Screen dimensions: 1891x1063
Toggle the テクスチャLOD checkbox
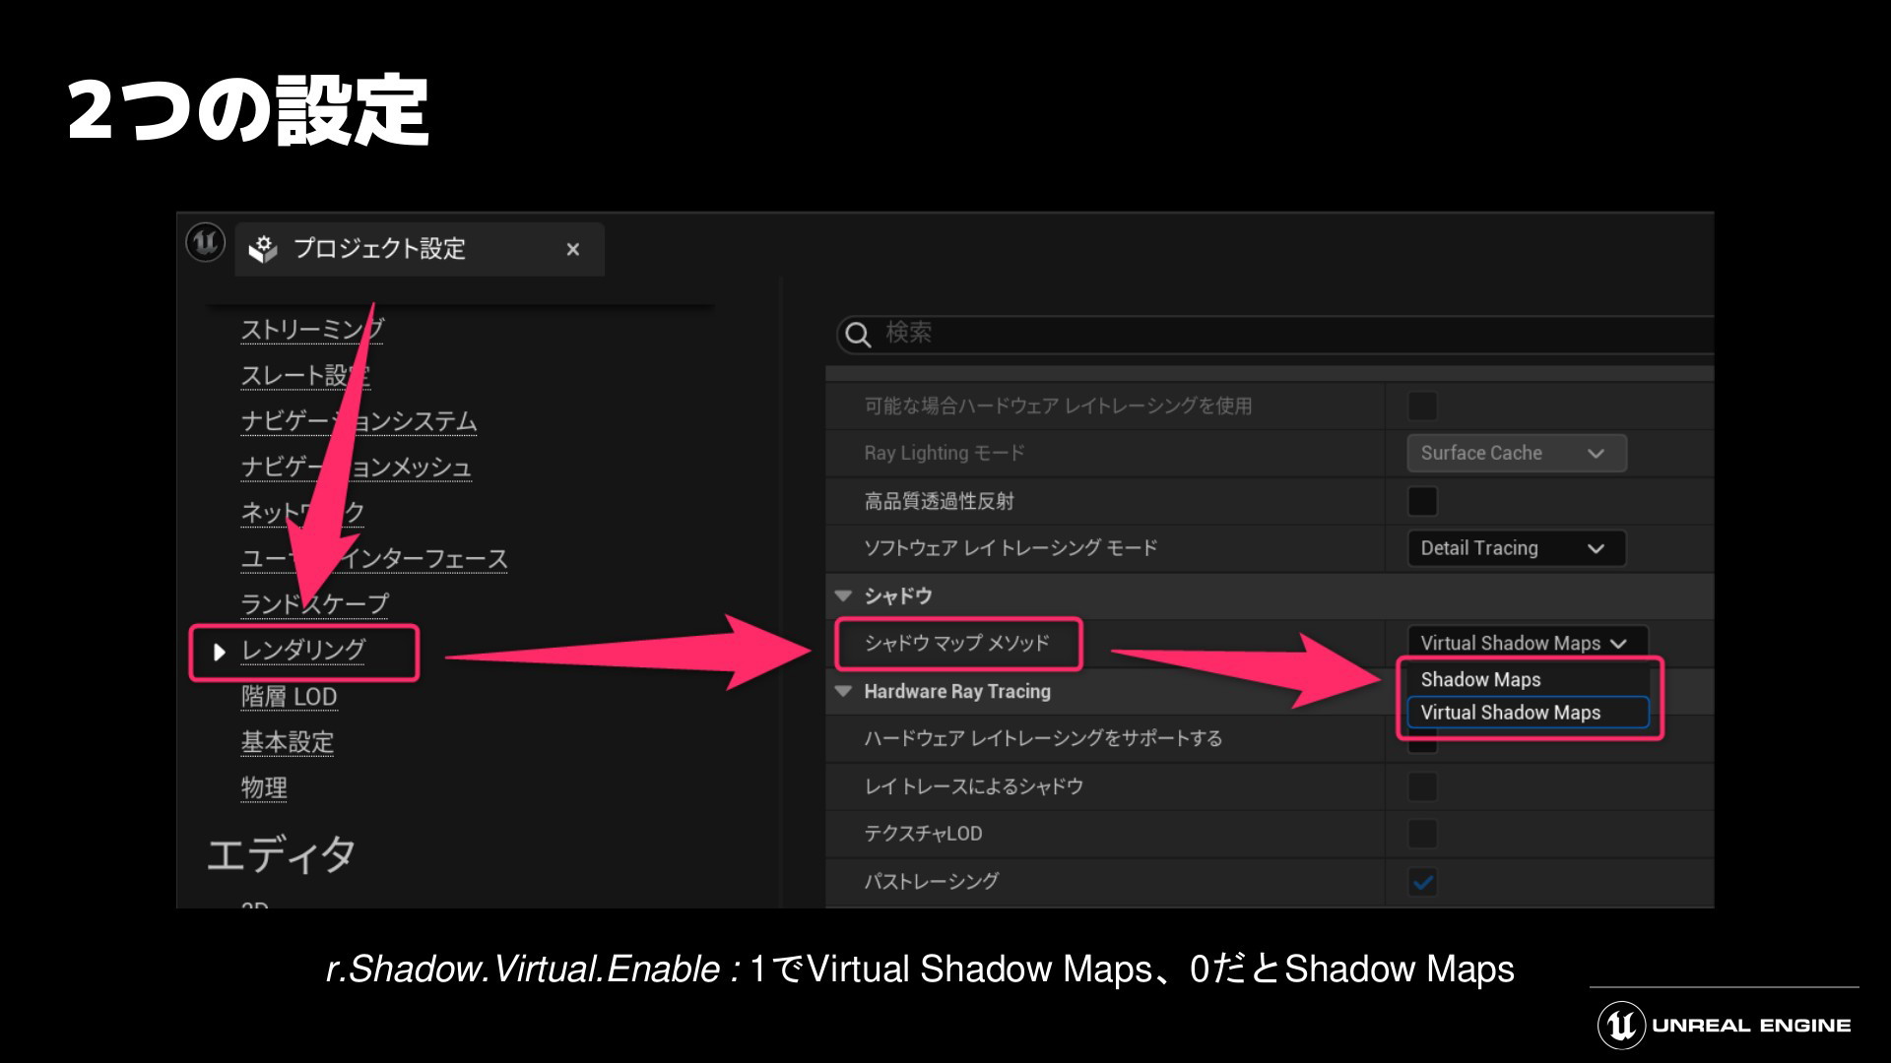click(1422, 834)
